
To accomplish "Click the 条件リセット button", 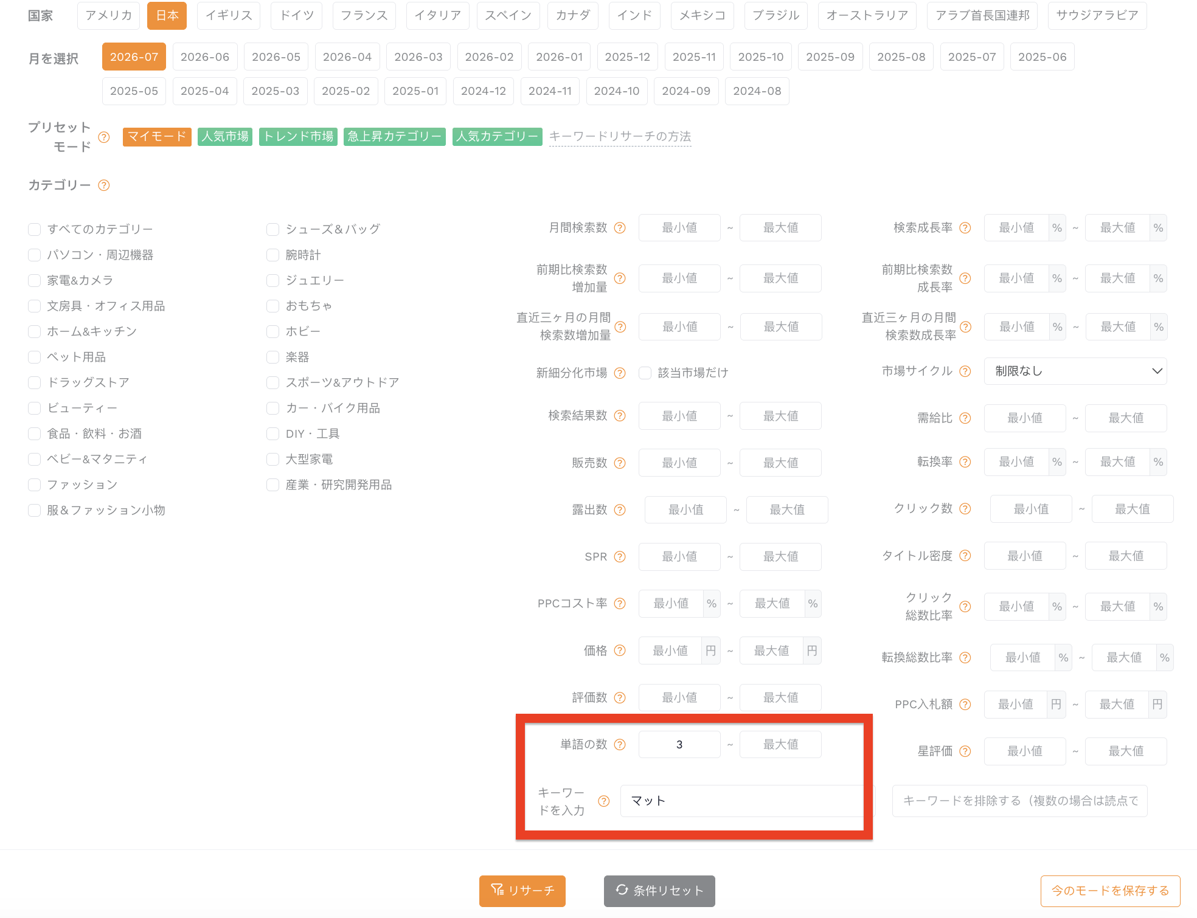I will [x=659, y=891].
